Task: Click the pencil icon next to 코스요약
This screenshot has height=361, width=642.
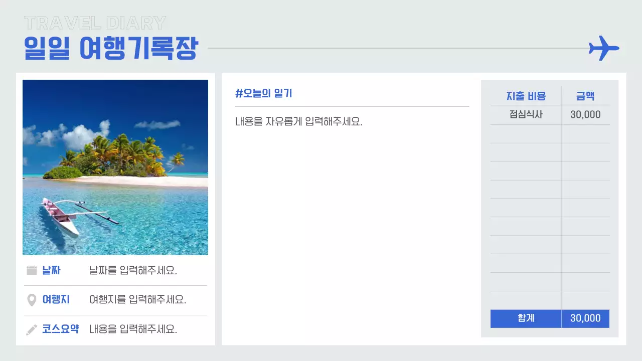Action: [31, 329]
